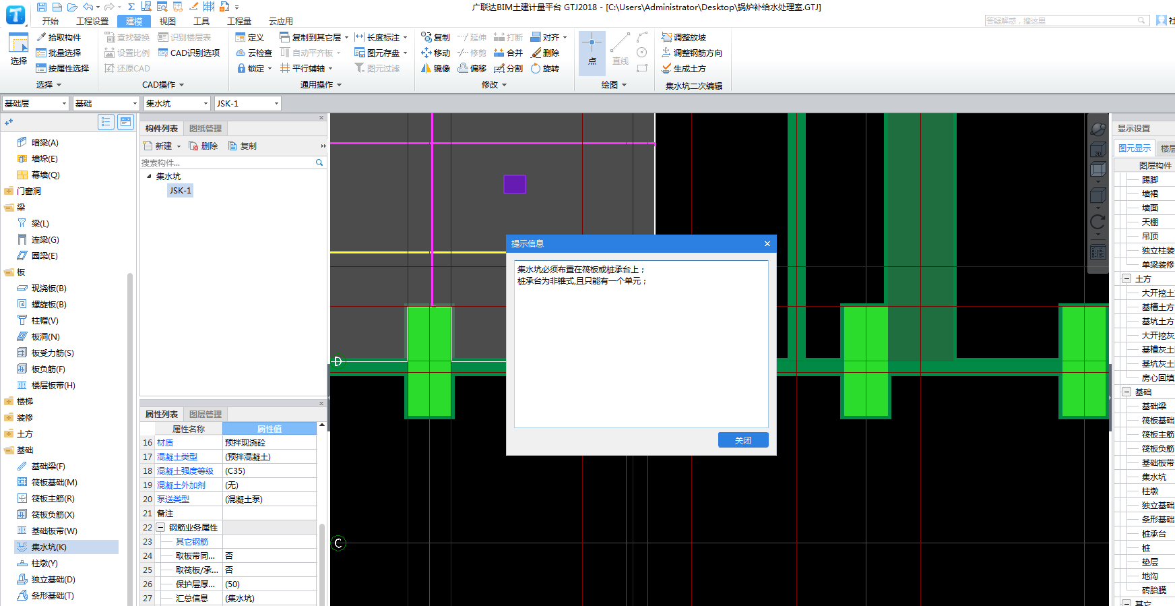The width and height of the screenshot is (1175, 606).
Task: Open the 建模 ribbon tab
Action: 134,21
